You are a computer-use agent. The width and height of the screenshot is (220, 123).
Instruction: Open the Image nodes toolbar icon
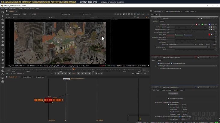point(2,13)
